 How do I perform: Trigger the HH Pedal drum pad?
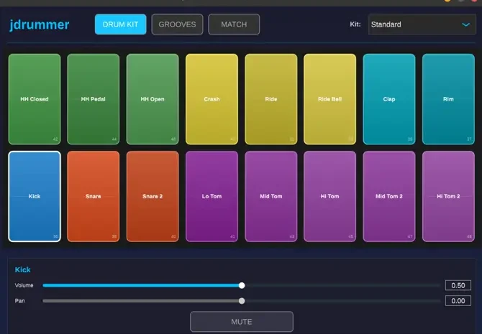(x=93, y=99)
